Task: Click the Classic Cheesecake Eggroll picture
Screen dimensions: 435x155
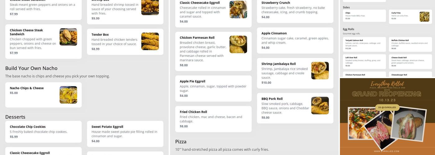Action: click(x=238, y=10)
